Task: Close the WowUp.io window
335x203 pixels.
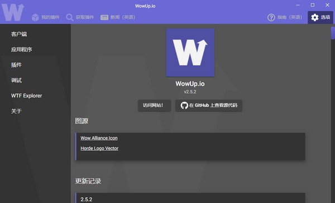Action: (x=327, y=5)
